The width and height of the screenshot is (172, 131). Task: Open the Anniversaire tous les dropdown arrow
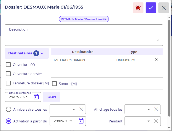pos(74,109)
